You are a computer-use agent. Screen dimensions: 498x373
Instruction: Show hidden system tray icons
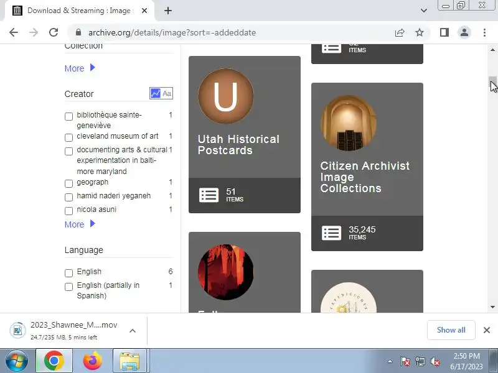pos(390,361)
